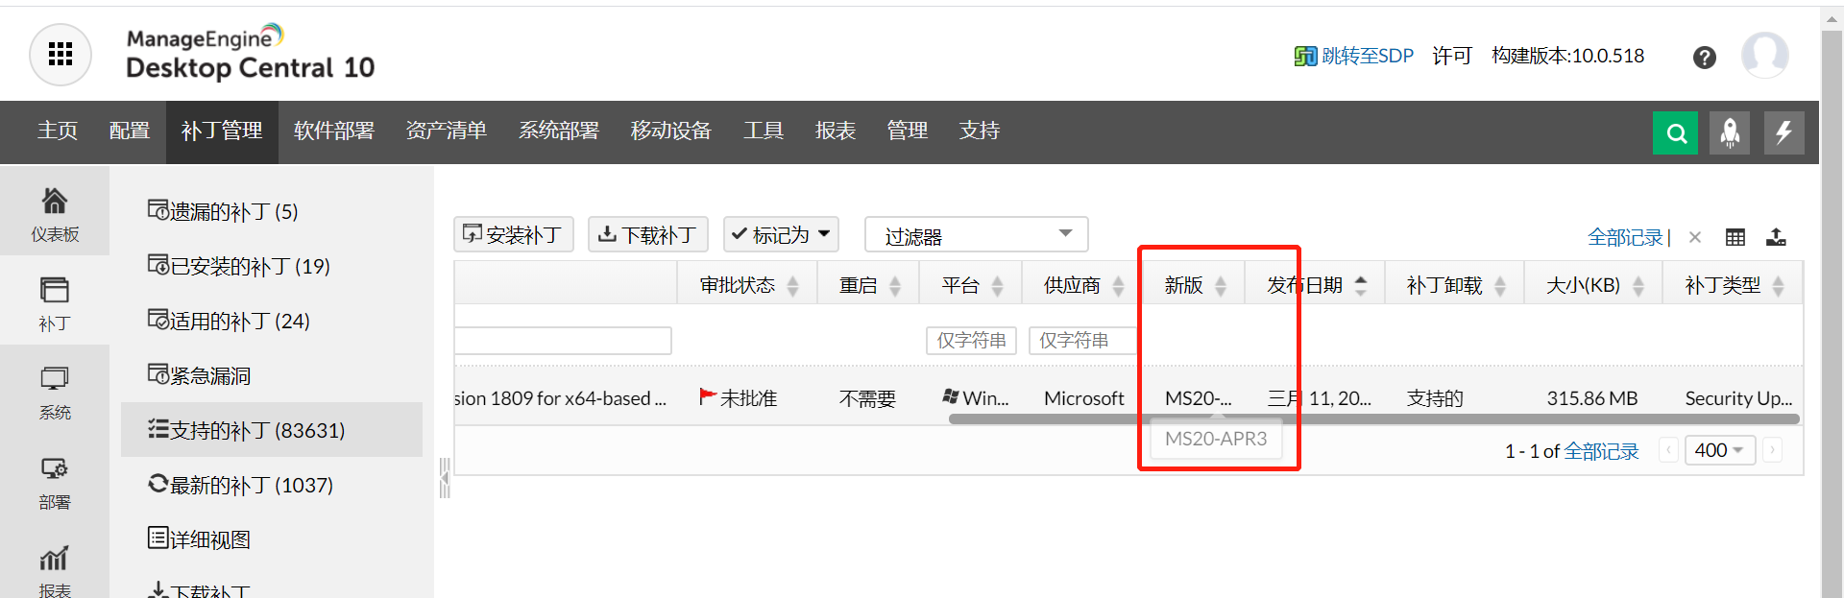The width and height of the screenshot is (1844, 598).
Task: Open 适用的补丁 (24) list
Action: click(x=229, y=321)
